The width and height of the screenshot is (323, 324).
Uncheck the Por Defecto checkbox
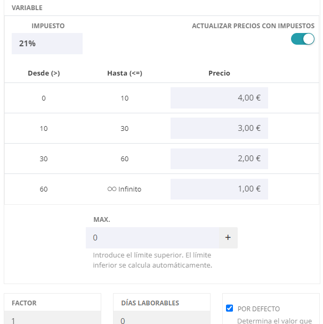pos(230,308)
